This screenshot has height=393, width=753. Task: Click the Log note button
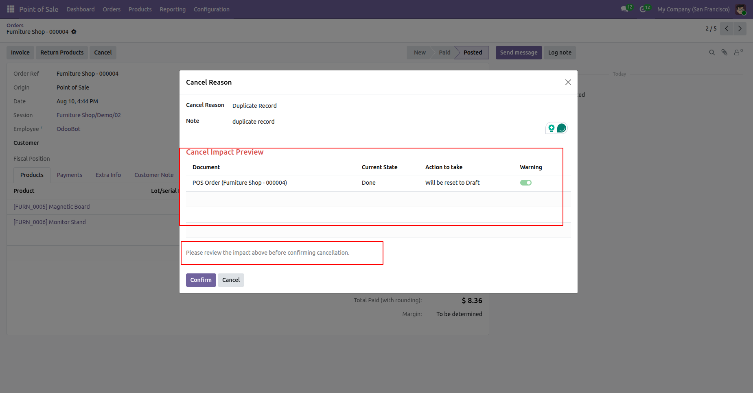click(x=560, y=52)
